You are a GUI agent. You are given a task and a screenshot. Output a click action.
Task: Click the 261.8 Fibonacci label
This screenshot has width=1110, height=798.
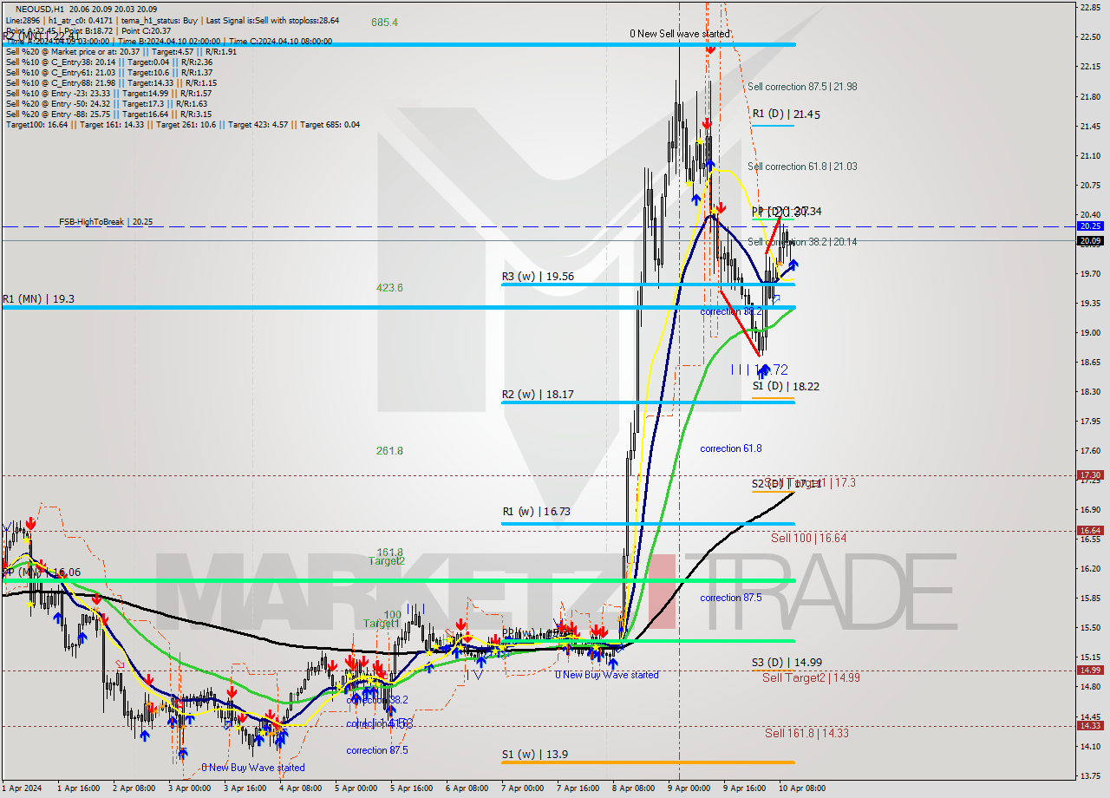point(389,451)
